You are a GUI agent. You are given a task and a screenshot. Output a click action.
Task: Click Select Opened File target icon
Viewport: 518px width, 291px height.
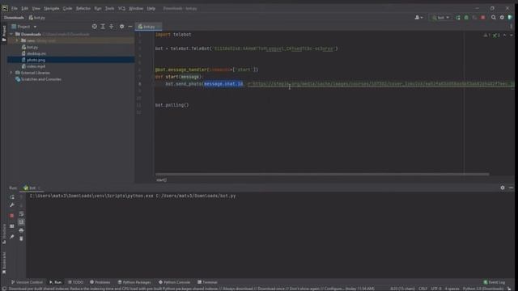click(x=95, y=27)
